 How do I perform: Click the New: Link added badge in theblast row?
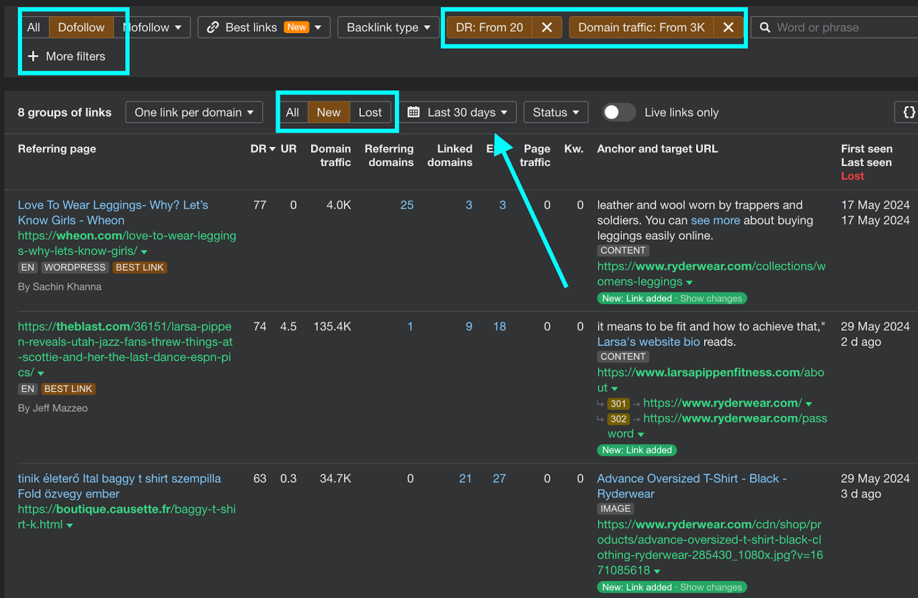pos(637,450)
